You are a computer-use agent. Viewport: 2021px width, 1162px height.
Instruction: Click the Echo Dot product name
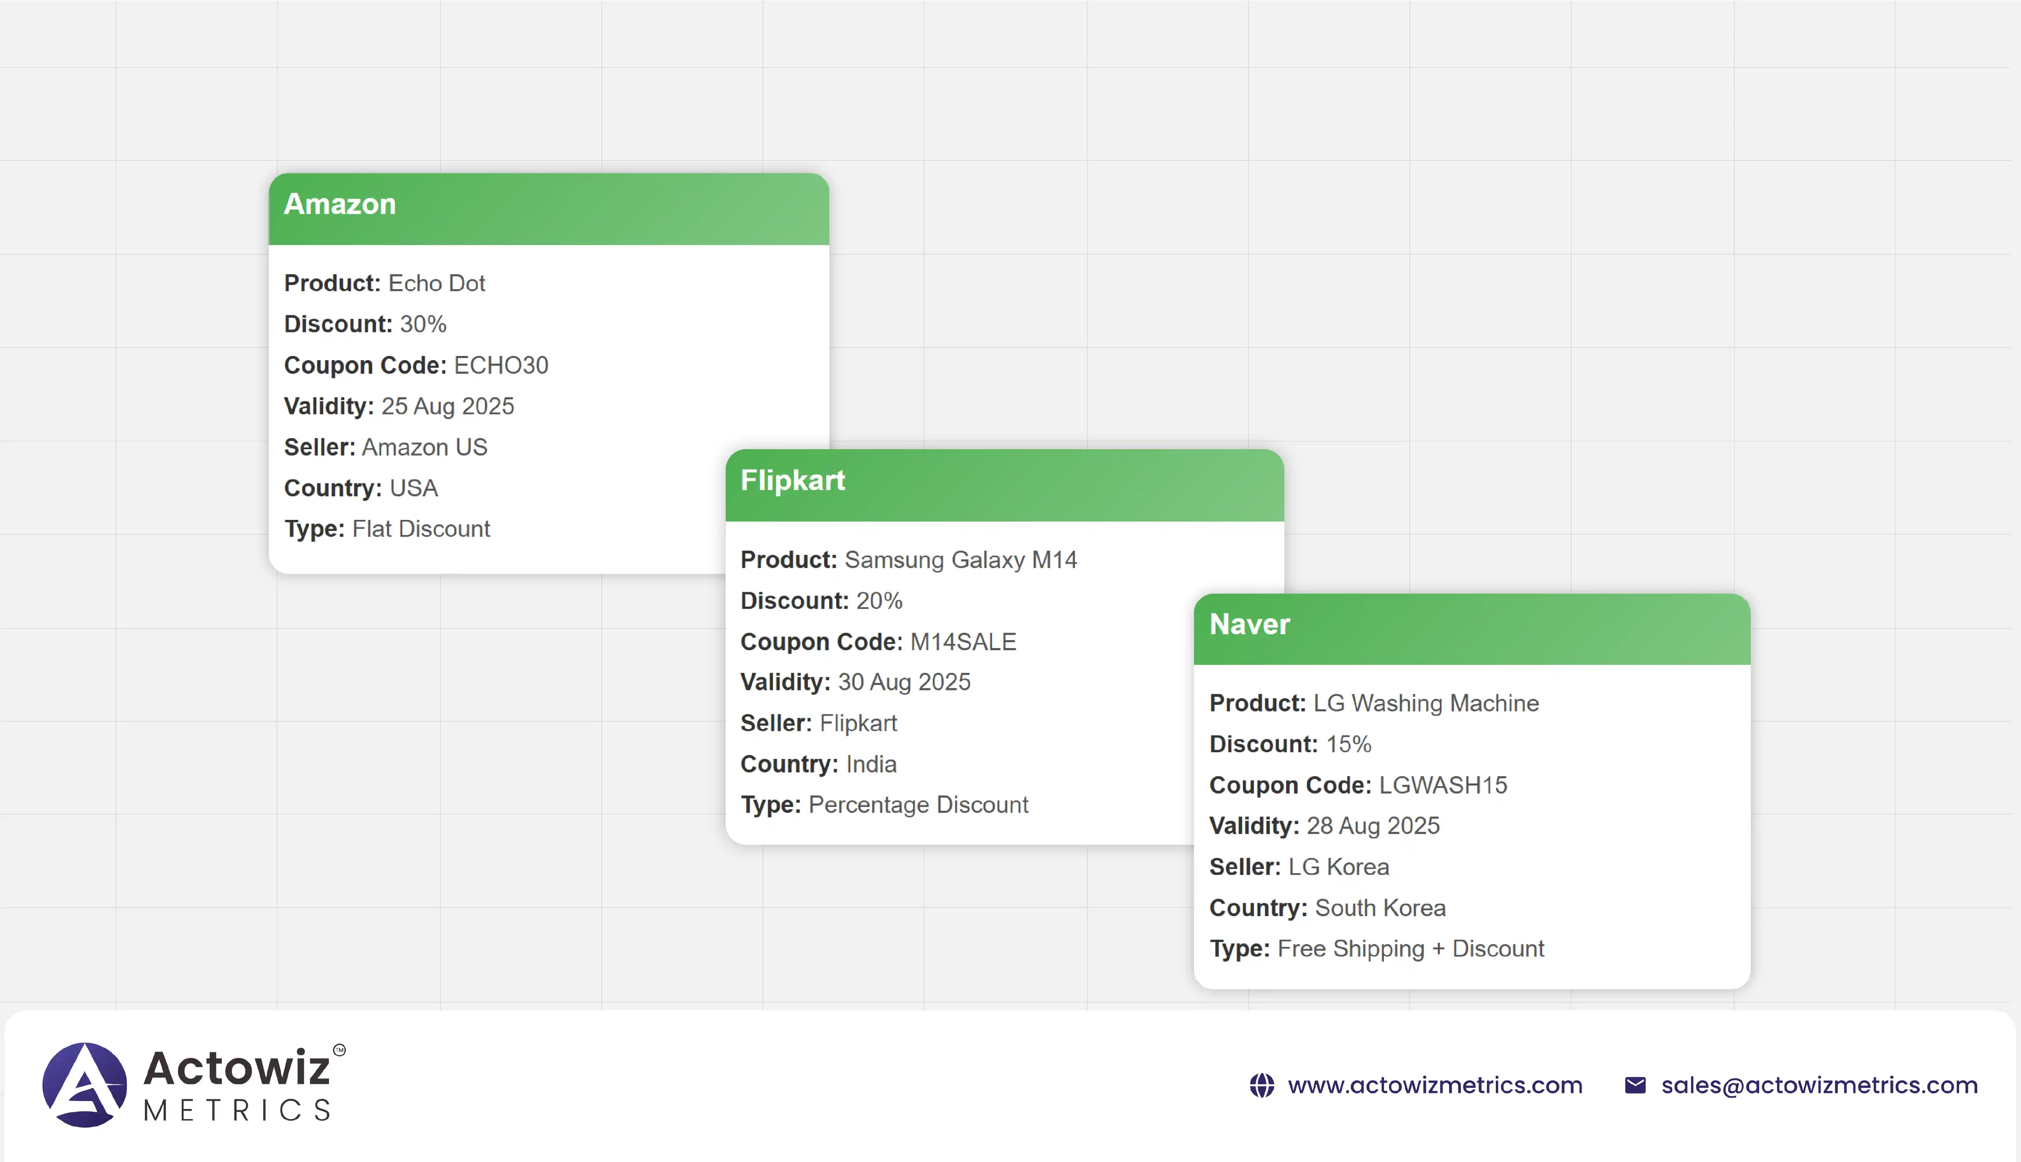437,283
